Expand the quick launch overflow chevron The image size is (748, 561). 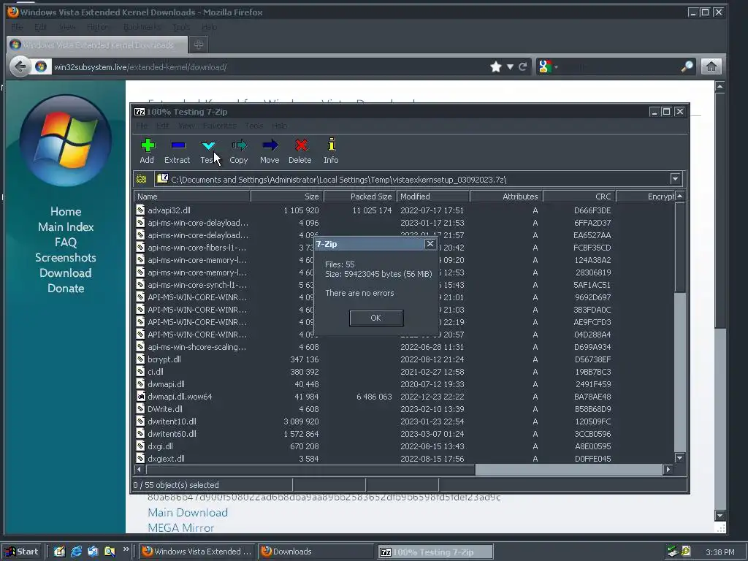(126, 549)
